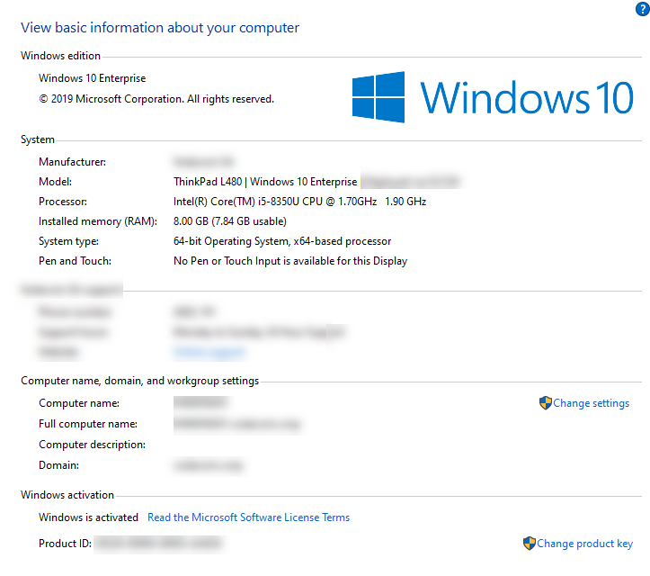Screen dimensions: 650x576
Task: Click the 'Product ID:' label
Action: coord(65,544)
